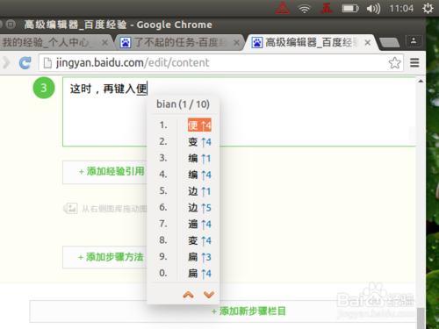Screen dimensions: 439x329
Task: Open the Wi-Fi network indicator
Action: [305, 9]
